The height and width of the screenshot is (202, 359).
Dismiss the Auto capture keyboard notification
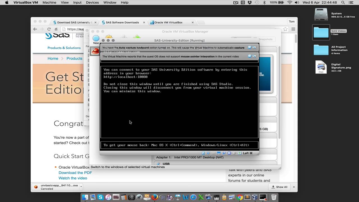(x=250, y=47)
